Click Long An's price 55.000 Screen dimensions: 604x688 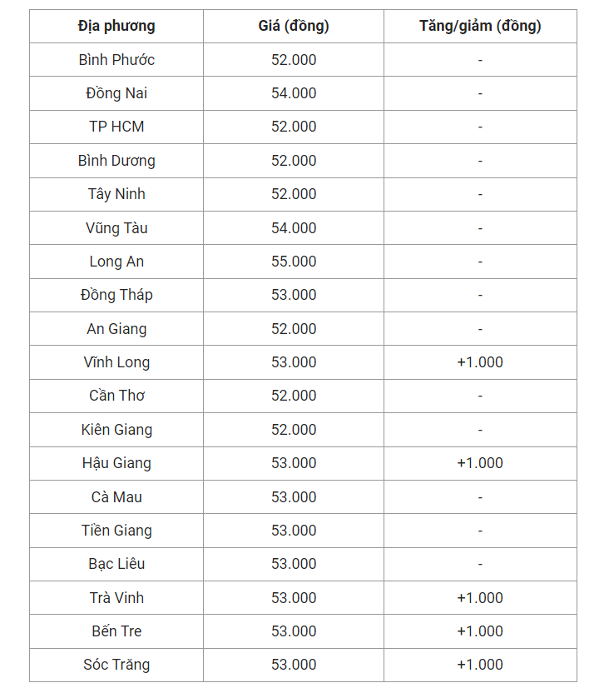pos(294,262)
